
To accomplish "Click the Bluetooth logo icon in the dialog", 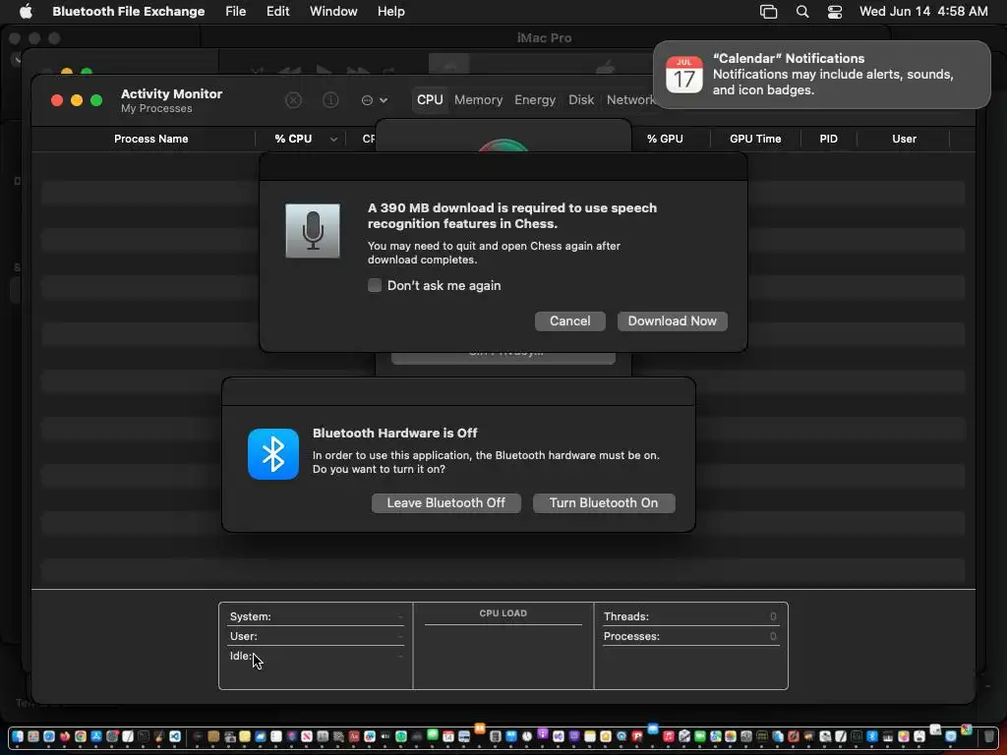I will click(x=273, y=454).
